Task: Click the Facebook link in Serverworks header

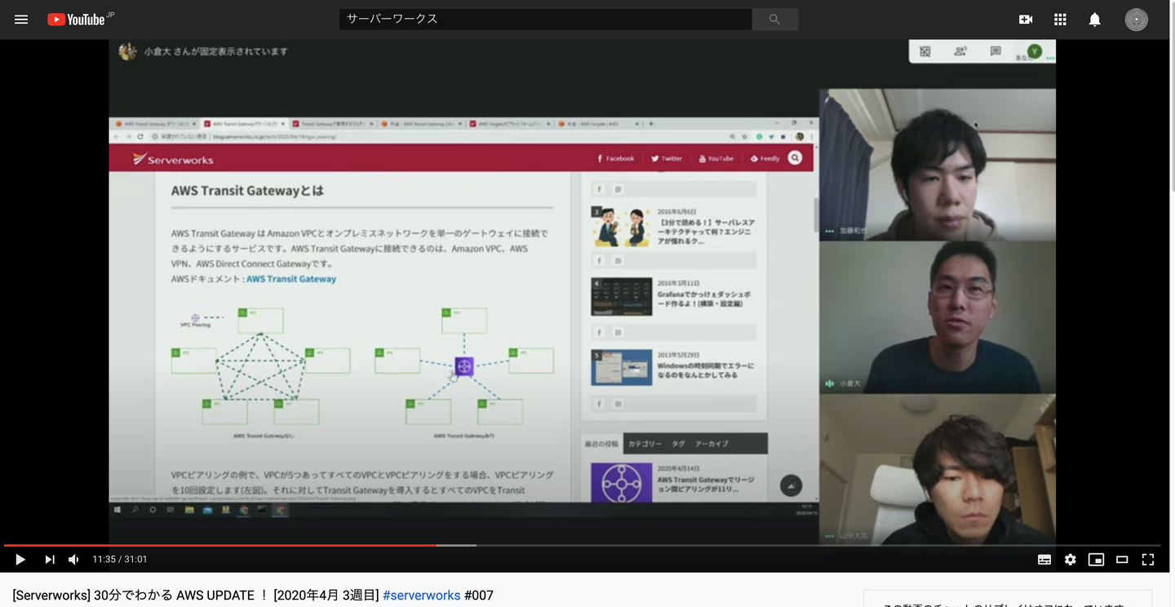Action: (x=616, y=158)
